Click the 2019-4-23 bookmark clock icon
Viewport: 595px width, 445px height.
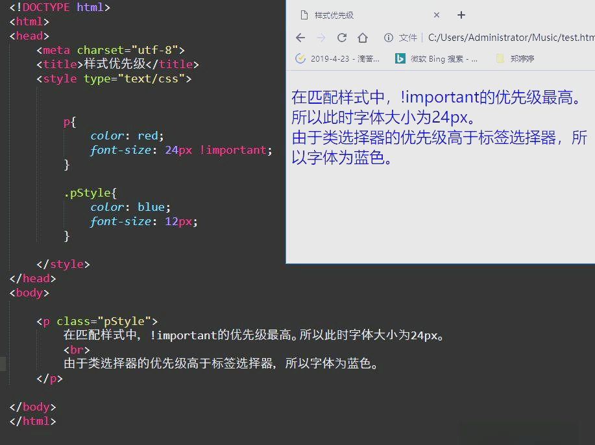[x=300, y=58]
